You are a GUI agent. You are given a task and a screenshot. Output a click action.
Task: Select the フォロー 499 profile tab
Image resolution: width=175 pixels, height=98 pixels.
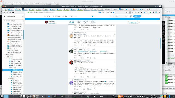click(x=78, y=22)
